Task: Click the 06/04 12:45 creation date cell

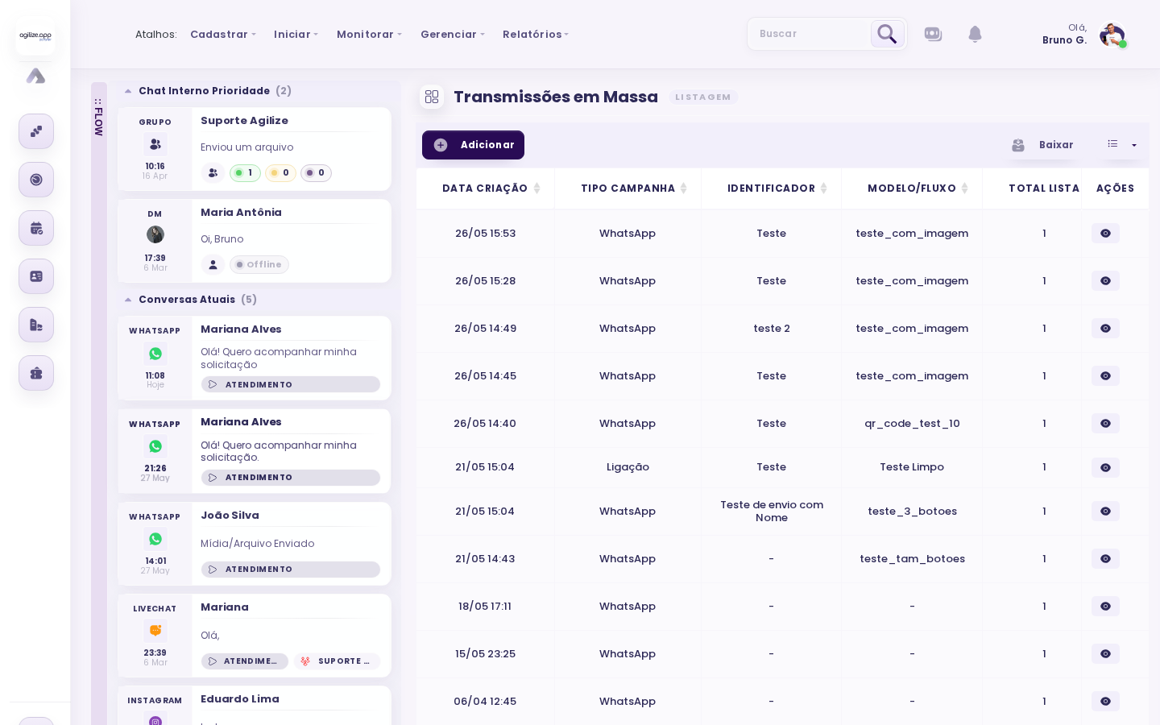Action: pos(485,702)
